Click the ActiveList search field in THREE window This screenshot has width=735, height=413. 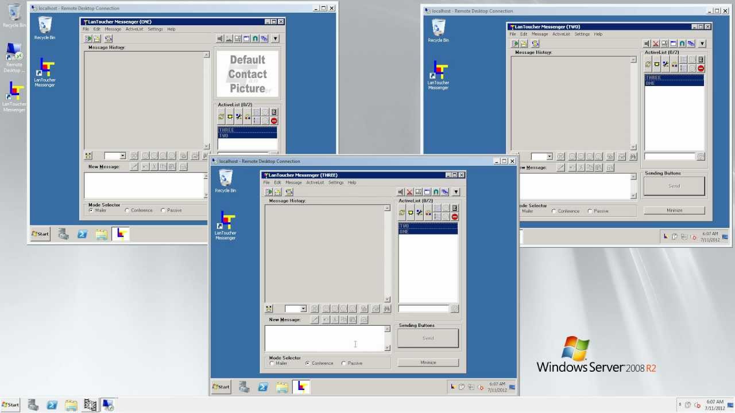point(424,309)
